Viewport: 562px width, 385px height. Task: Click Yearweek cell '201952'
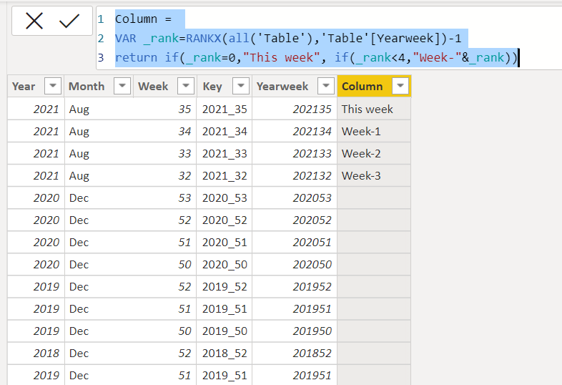coord(295,287)
